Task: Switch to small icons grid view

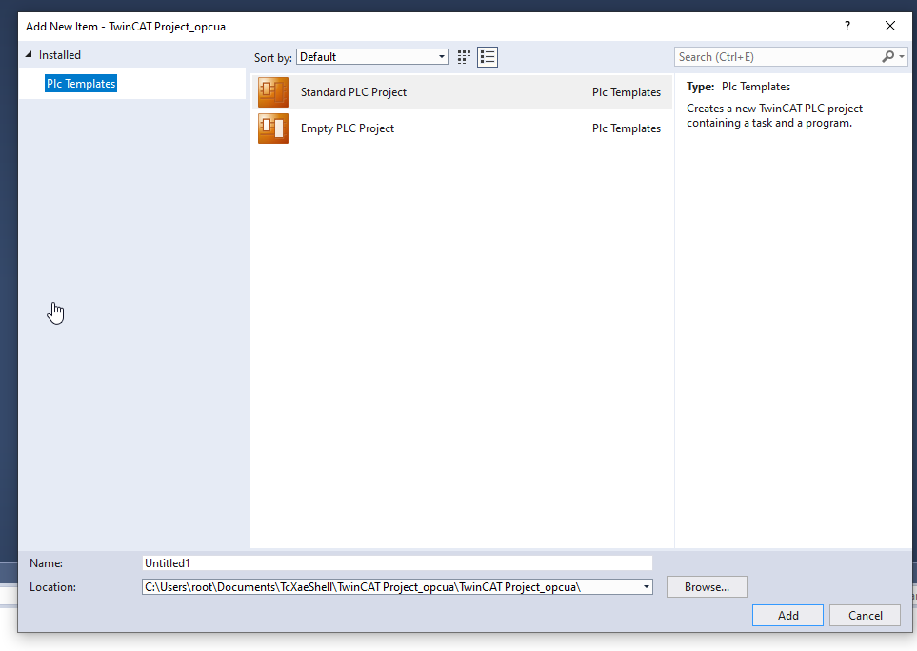Action: point(464,57)
